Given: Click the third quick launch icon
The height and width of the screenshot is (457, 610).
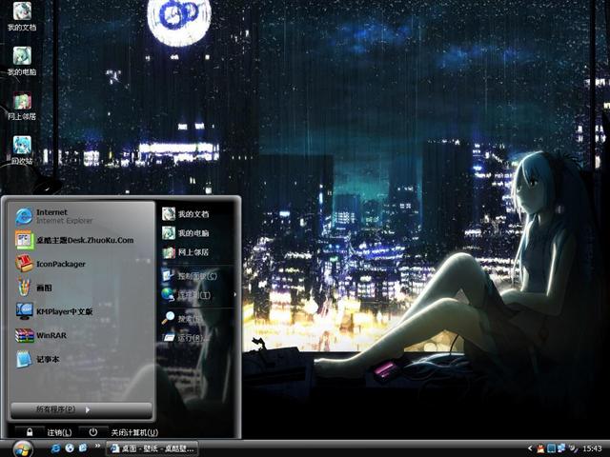Looking at the screenshot, I should point(83,448).
